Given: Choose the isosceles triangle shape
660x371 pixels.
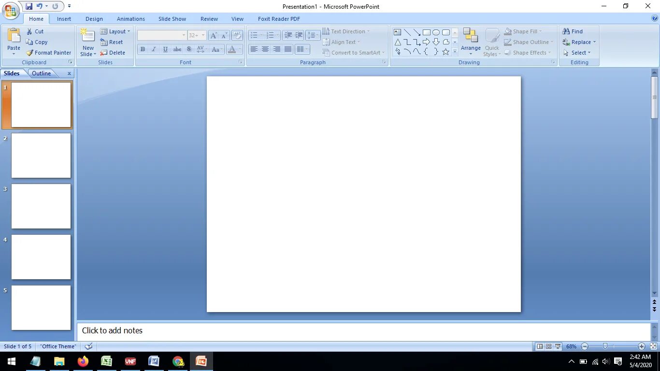Looking at the screenshot, I should 398,42.
